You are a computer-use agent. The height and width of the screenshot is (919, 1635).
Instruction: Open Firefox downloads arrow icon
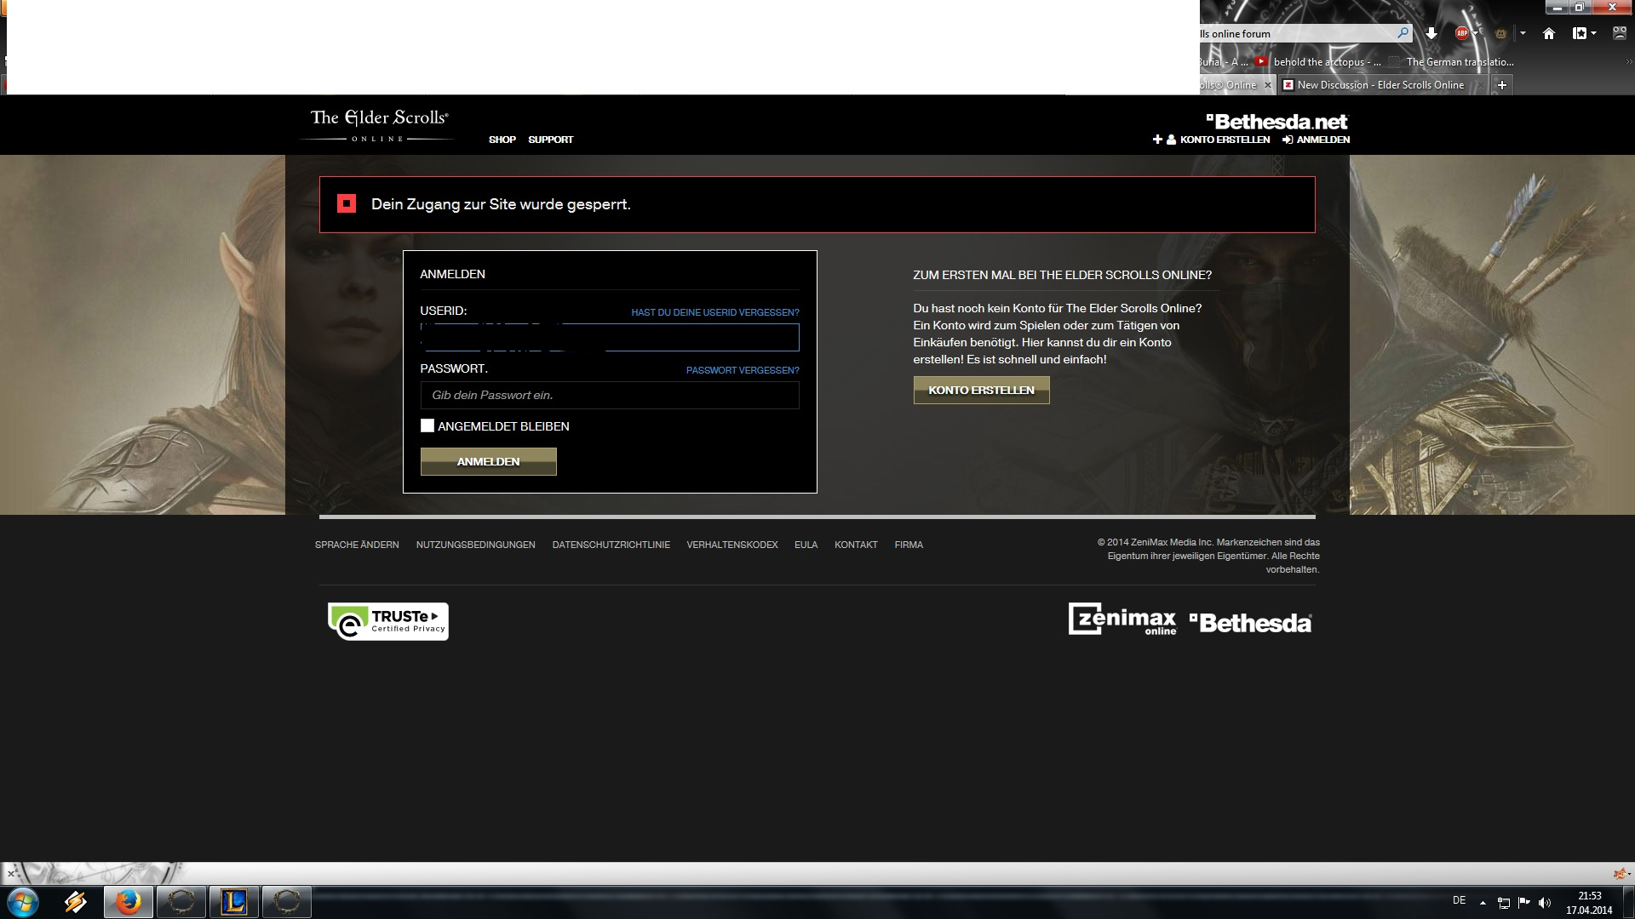[1431, 33]
